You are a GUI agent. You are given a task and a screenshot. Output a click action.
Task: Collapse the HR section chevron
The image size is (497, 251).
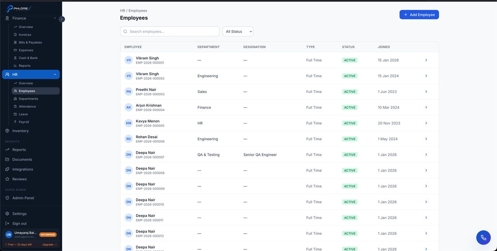(x=55, y=74)
